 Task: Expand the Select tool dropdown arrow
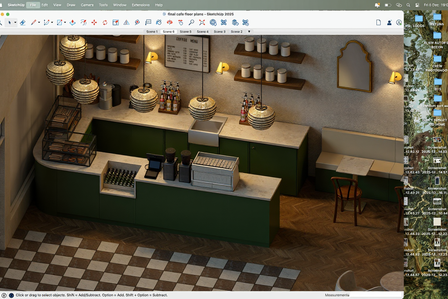click(x=15, y=23)
